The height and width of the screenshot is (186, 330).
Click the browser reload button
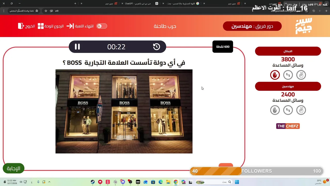pyautogui.click(x=314, y=11)
